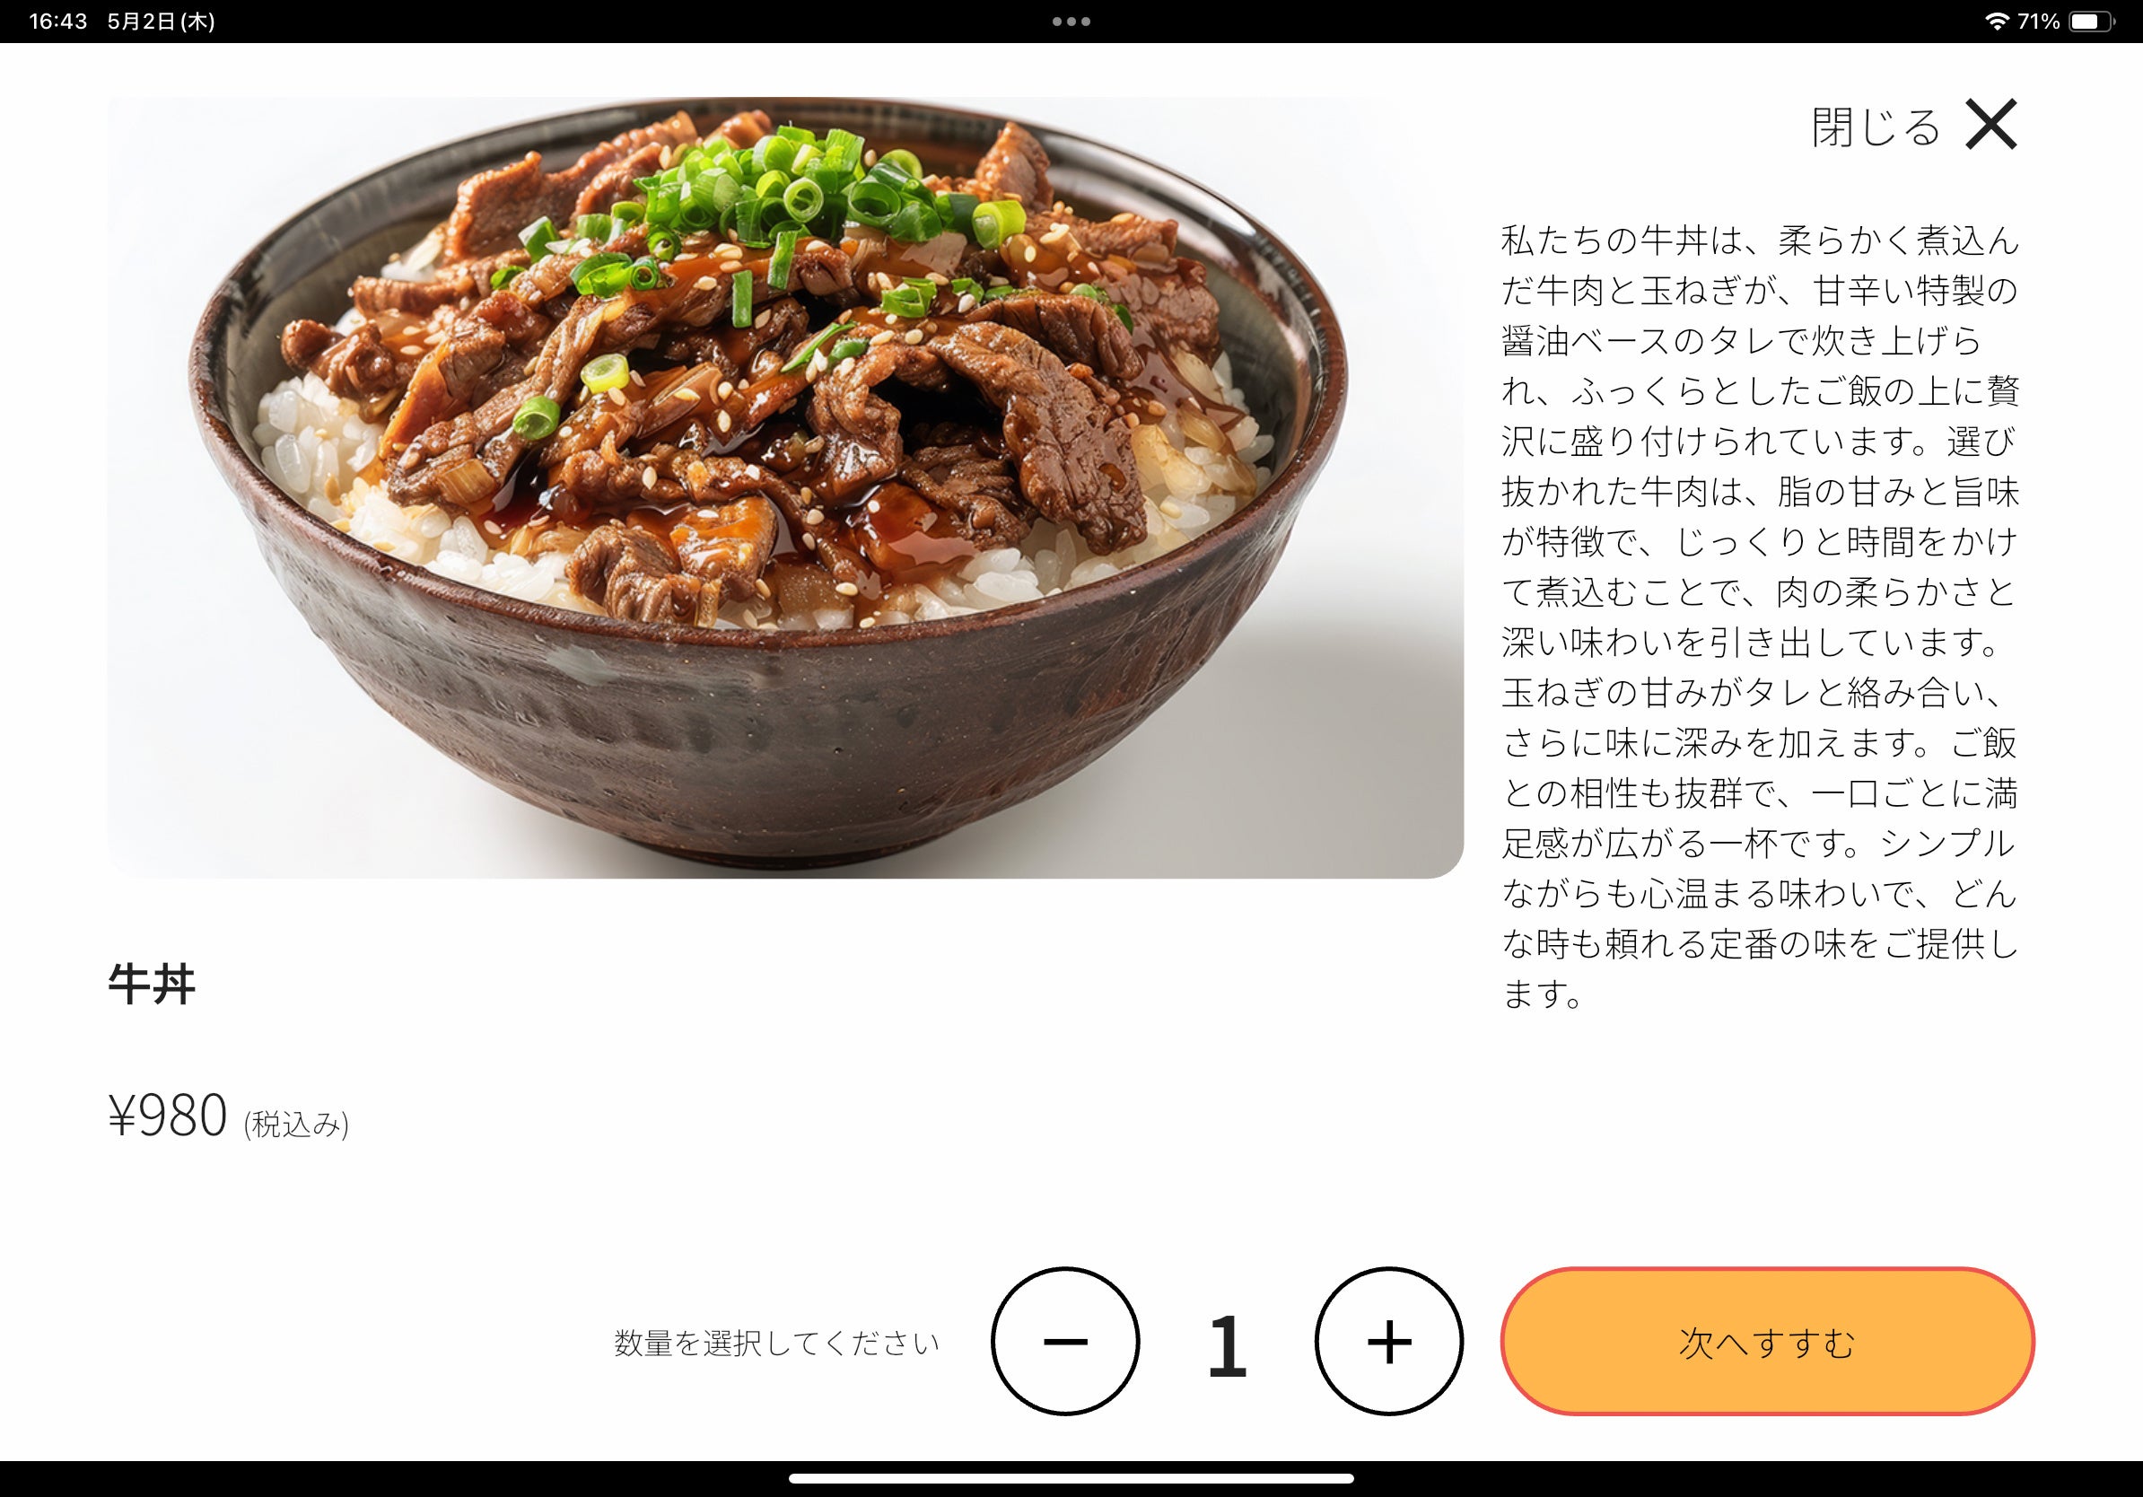This screenshot has height=1497, width=2143.
Task: Tap the beef bowl product photo
Action: point(785,487)
